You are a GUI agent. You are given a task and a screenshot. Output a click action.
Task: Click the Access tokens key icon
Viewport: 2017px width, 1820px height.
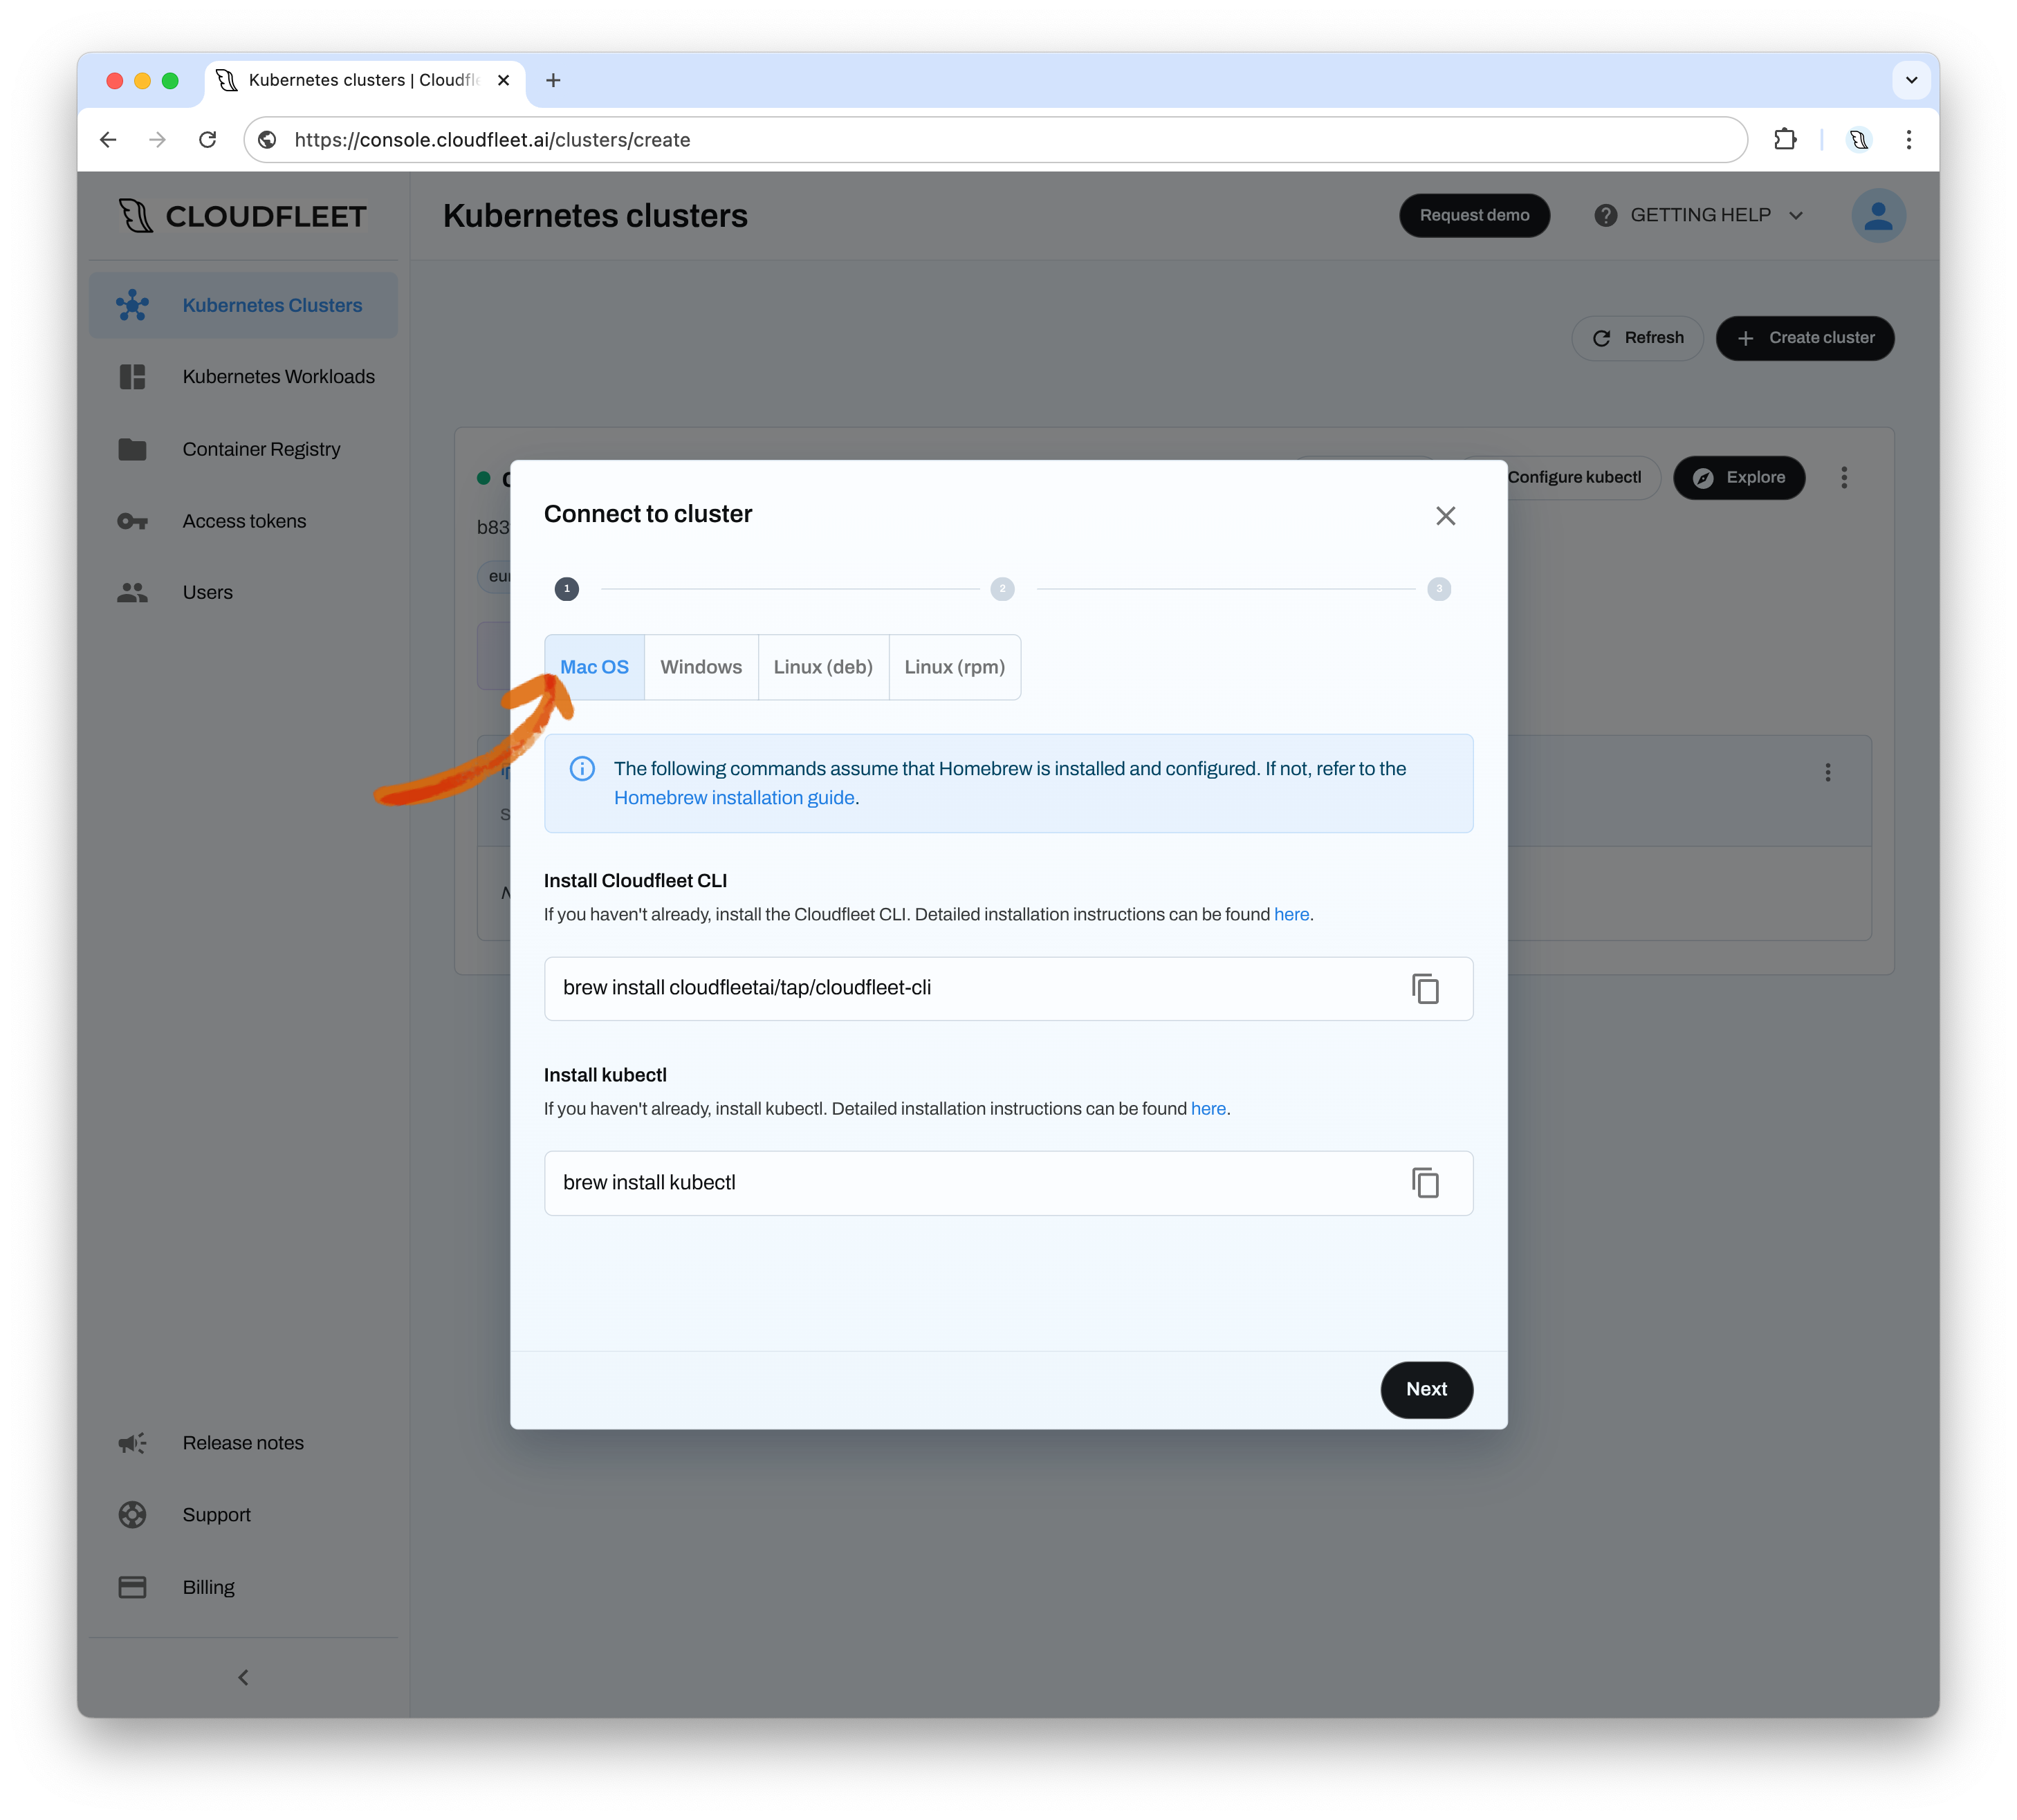132,521
